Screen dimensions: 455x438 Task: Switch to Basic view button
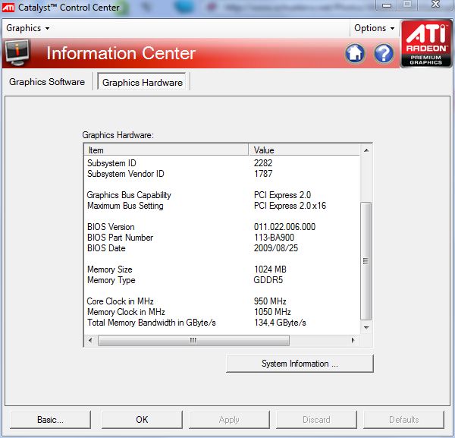click(x=50, y=420)
